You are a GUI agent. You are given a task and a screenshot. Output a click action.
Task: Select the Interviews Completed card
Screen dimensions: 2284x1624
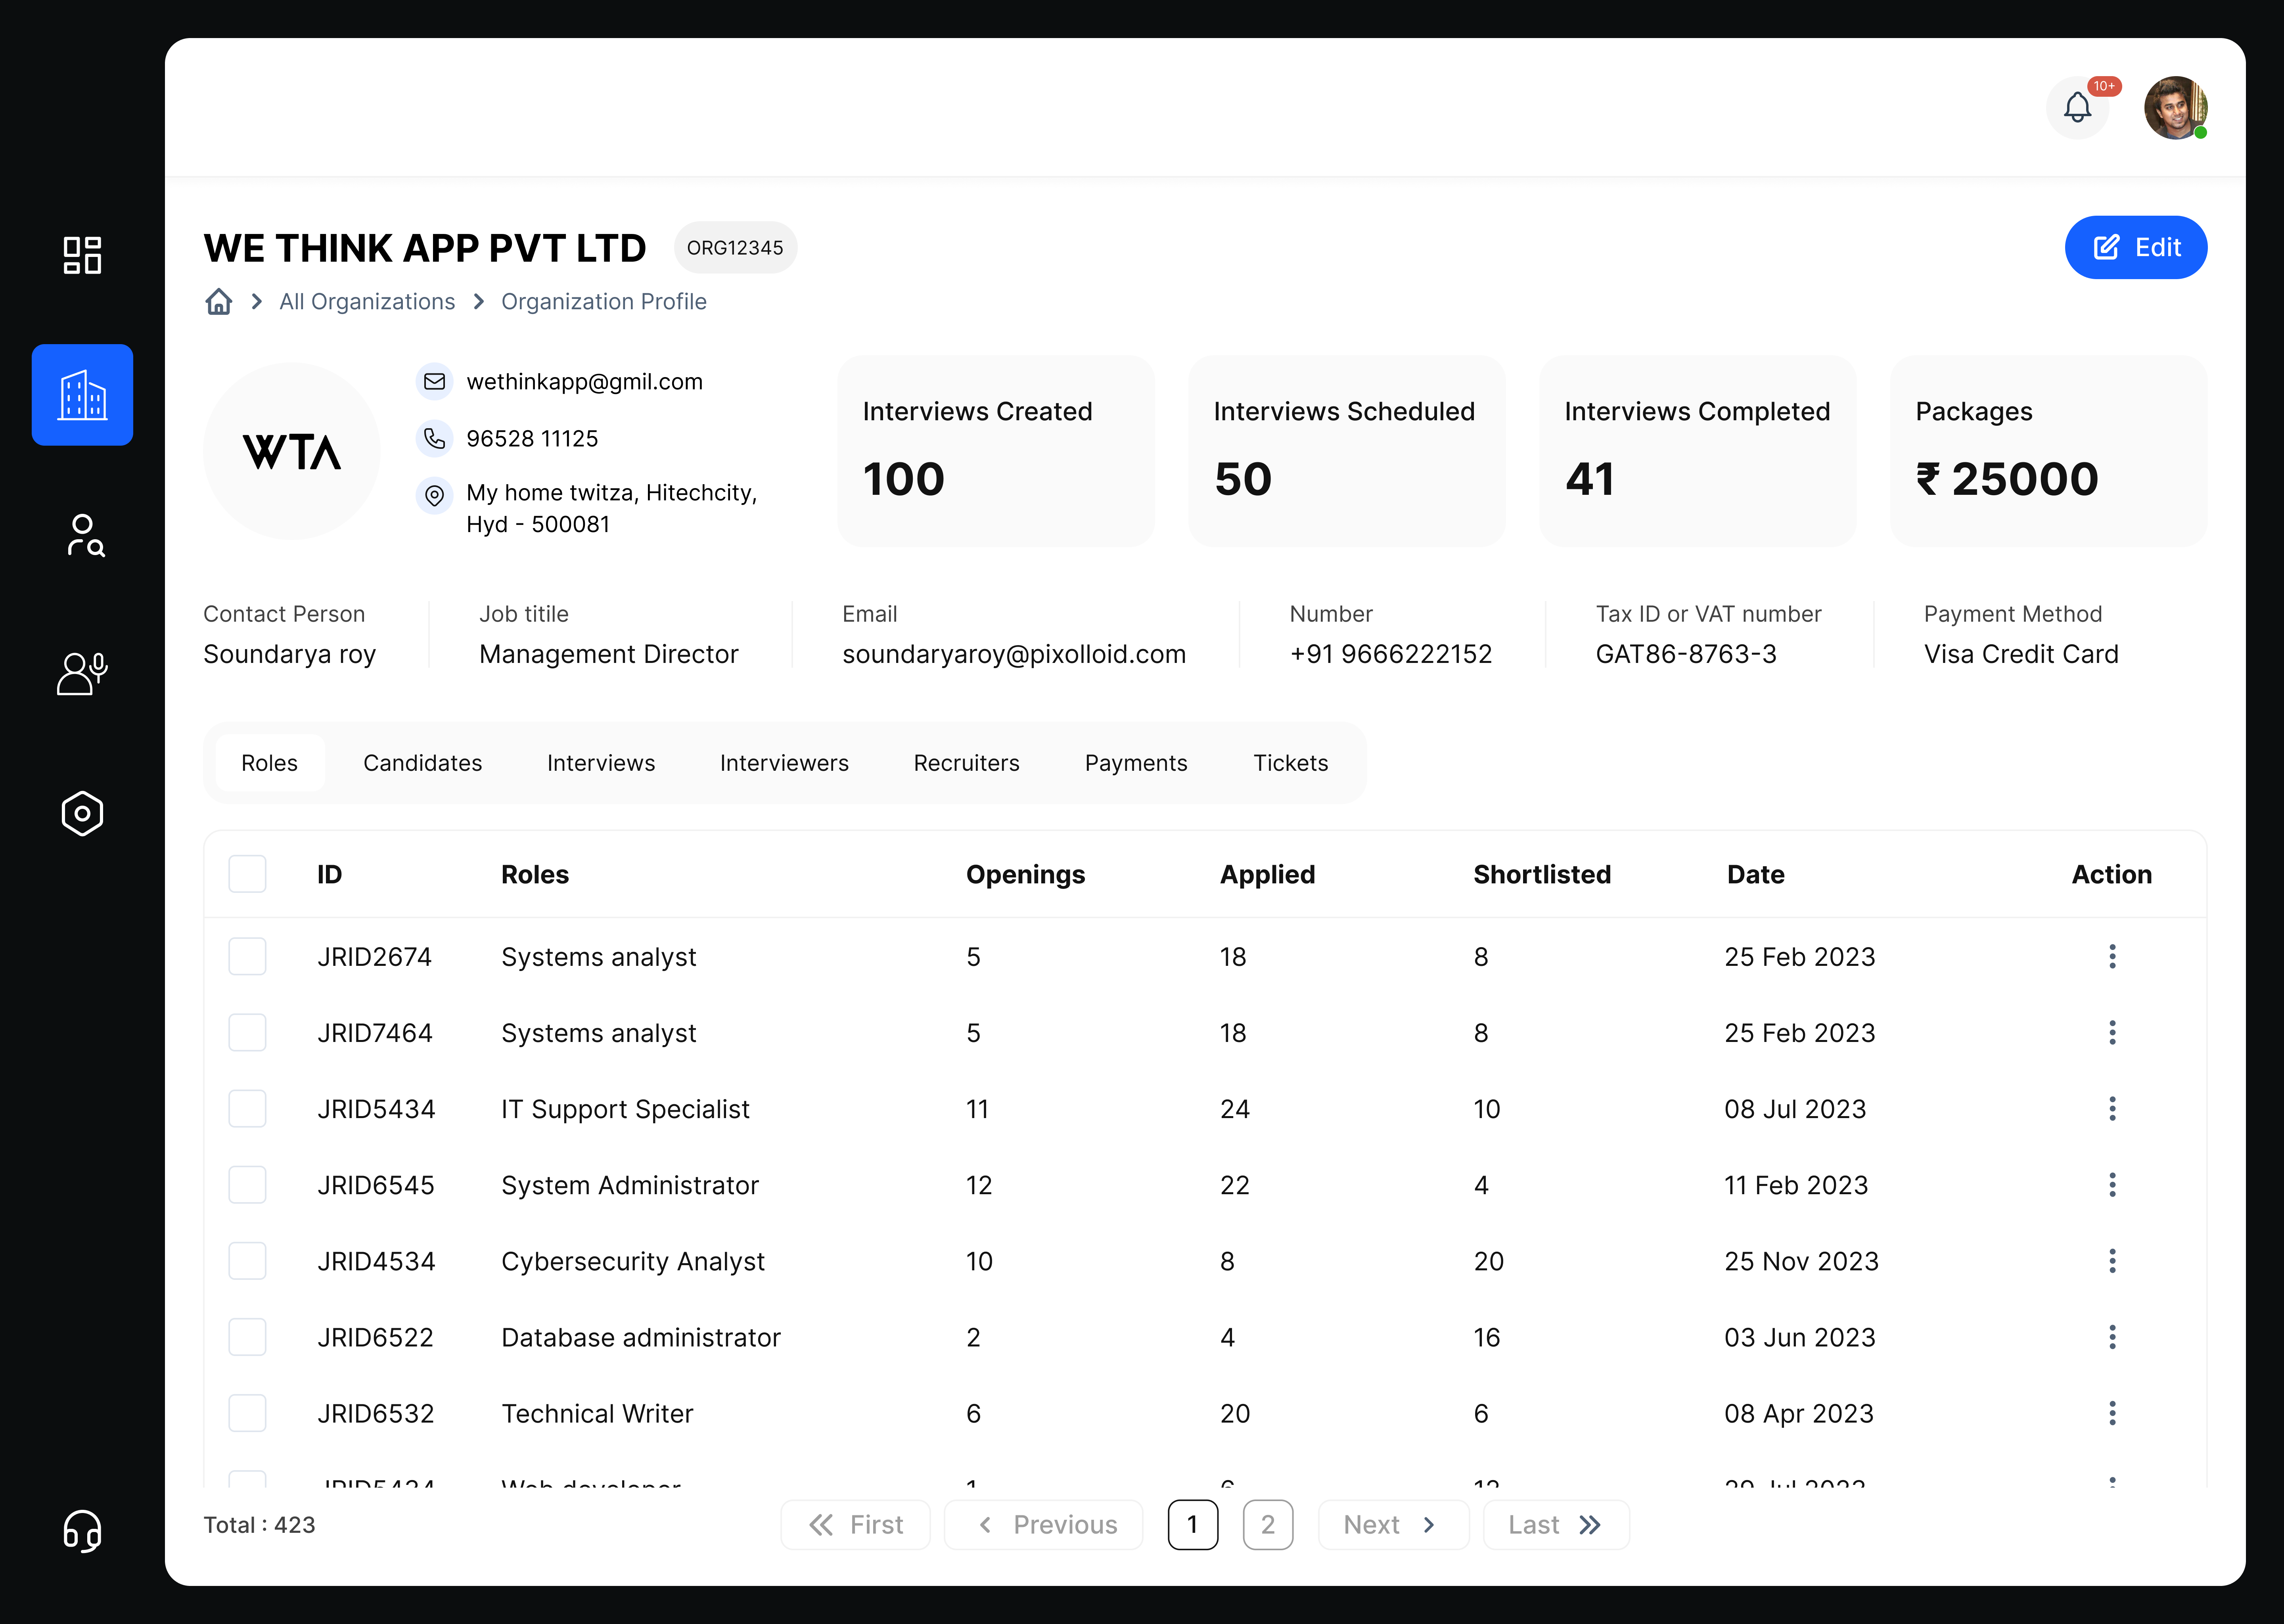(x=1698, y=451)
